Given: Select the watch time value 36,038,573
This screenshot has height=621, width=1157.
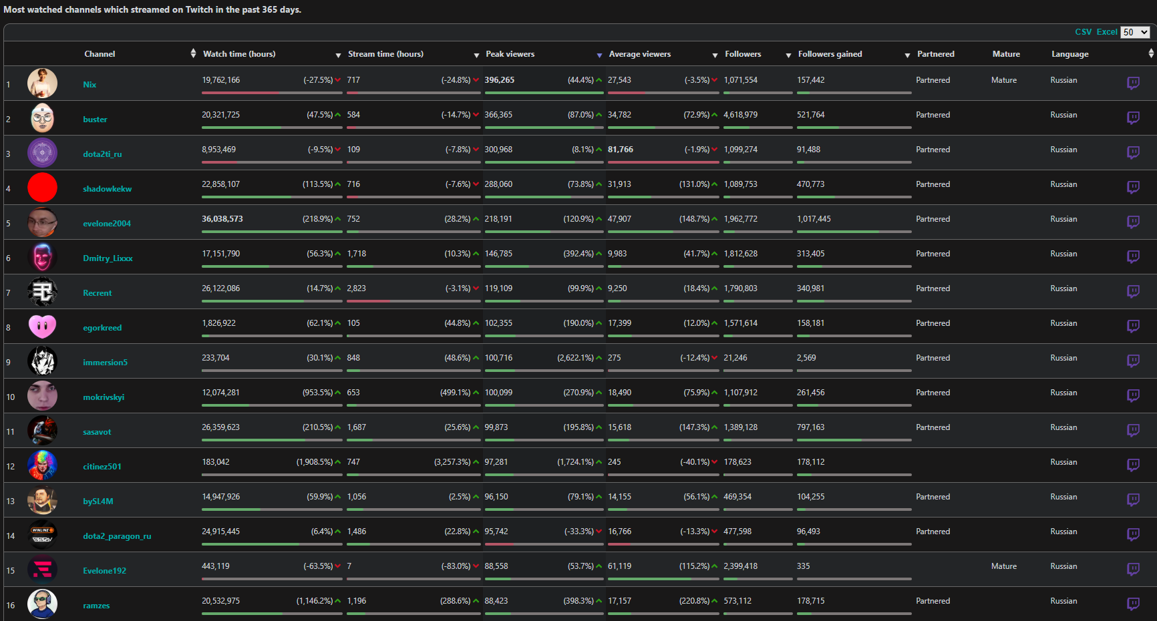Looking at the screenshot, I should tap(222, 219).
